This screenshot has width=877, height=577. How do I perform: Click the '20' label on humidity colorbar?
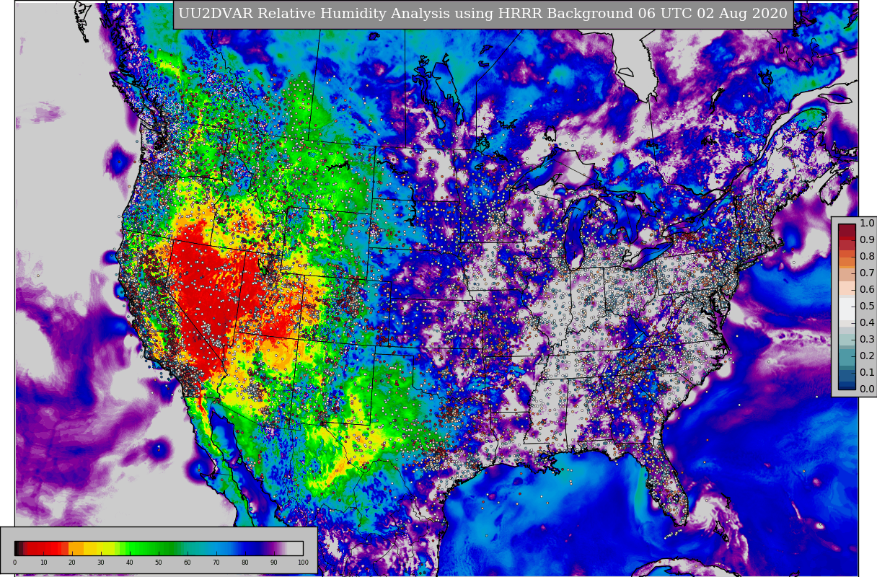(x=72, y=562)
